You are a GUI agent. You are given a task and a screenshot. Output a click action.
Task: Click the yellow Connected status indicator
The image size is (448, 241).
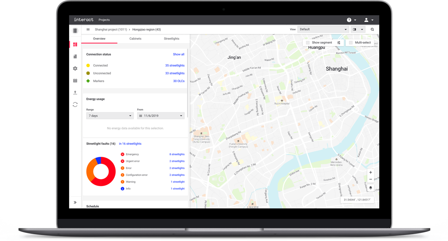(88, 66)
